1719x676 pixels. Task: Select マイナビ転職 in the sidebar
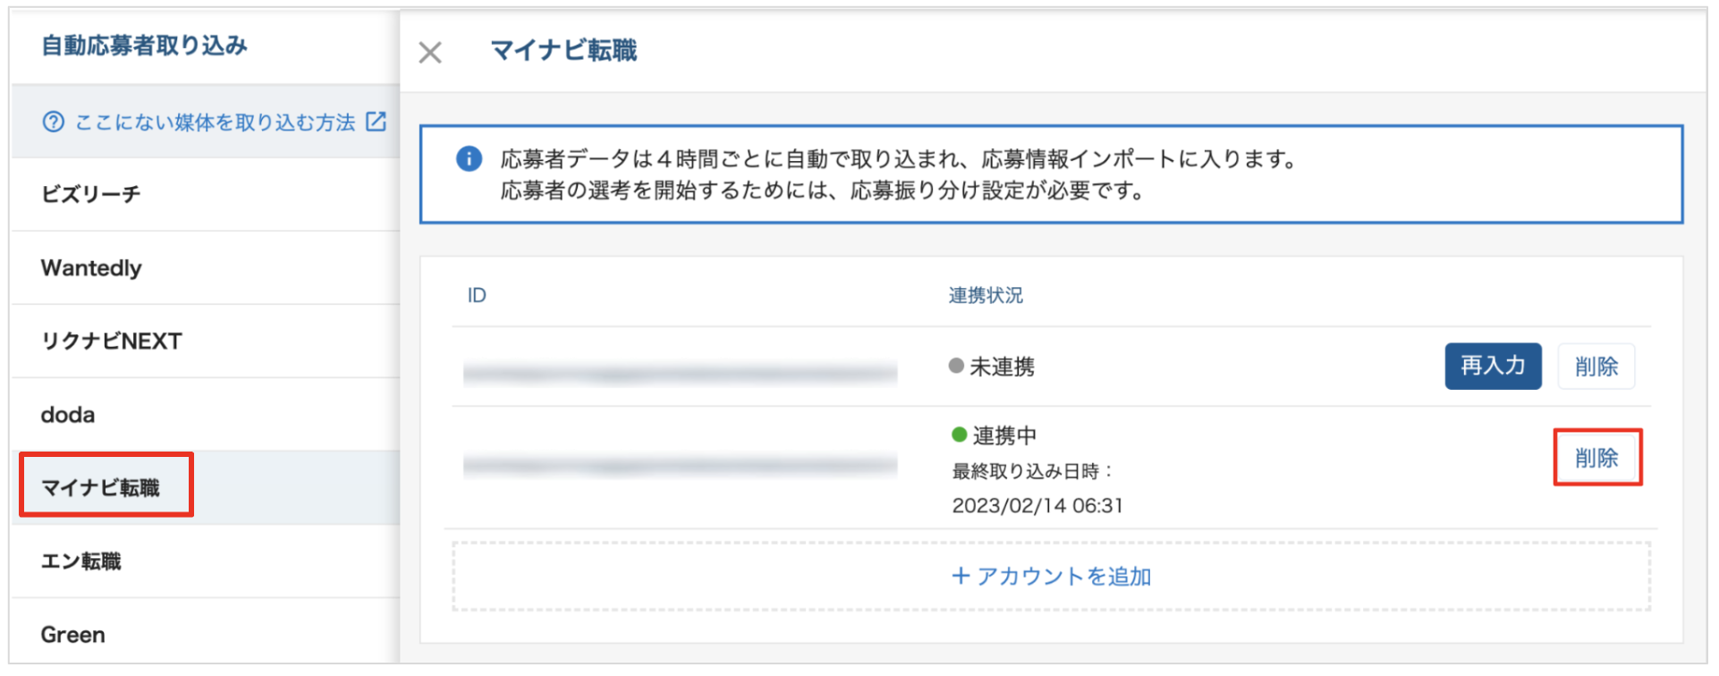(x=206, y=487)
